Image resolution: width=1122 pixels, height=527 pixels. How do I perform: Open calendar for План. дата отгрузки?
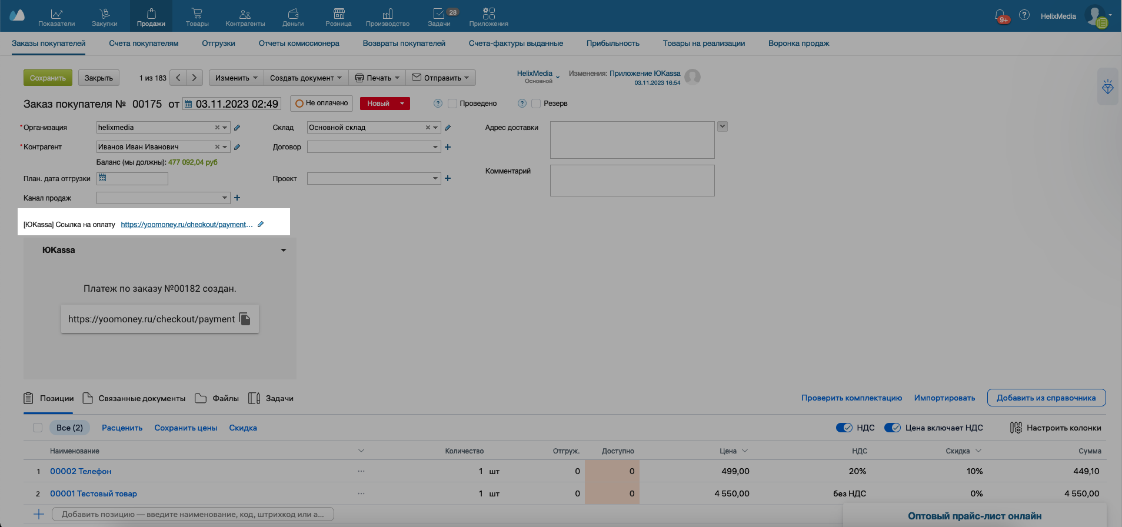coord(102,178)
